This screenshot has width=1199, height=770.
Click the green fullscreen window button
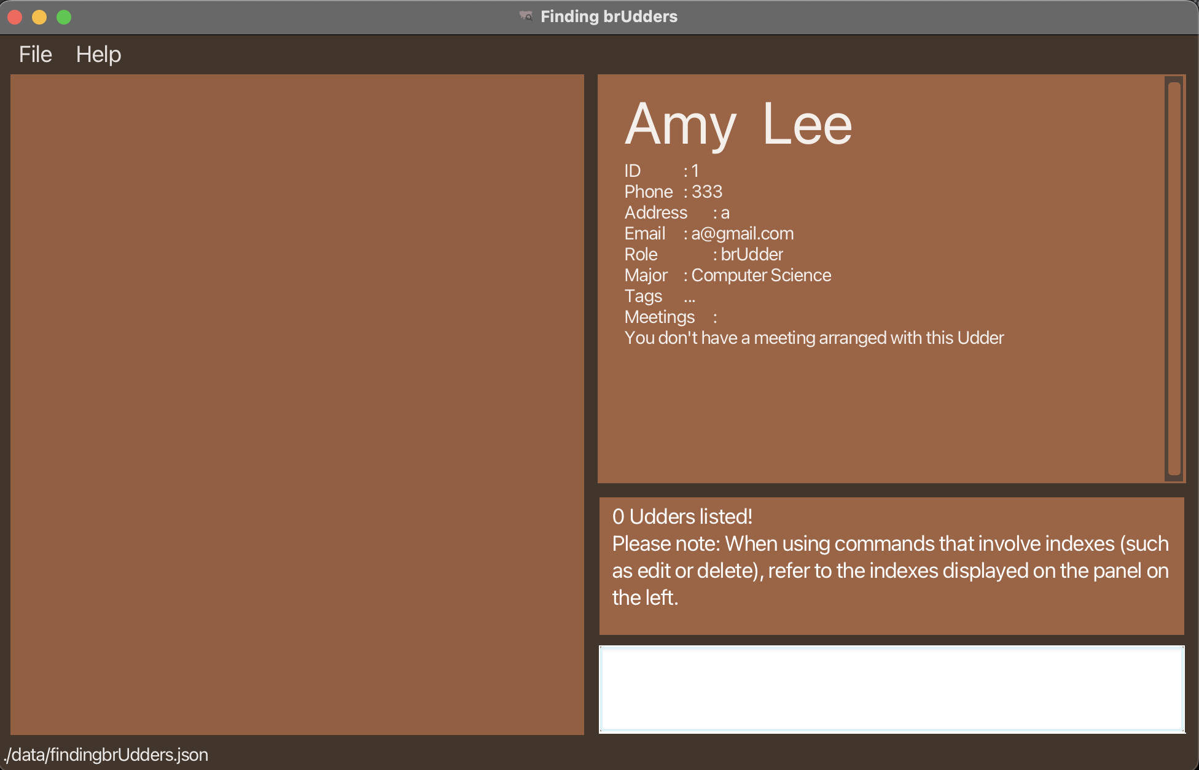64,17
